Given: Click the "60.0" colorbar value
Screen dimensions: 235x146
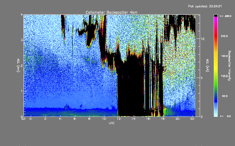Looking at the screenshot, I should point(225,96).
